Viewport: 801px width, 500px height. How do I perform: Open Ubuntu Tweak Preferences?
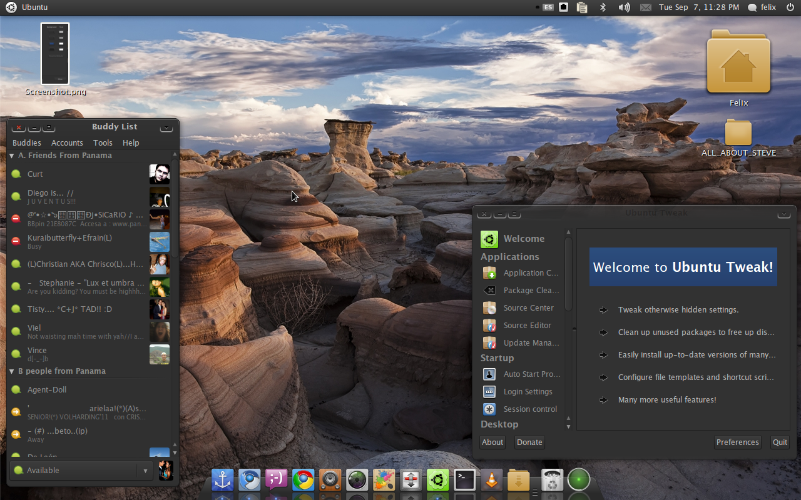click(738, 442)
